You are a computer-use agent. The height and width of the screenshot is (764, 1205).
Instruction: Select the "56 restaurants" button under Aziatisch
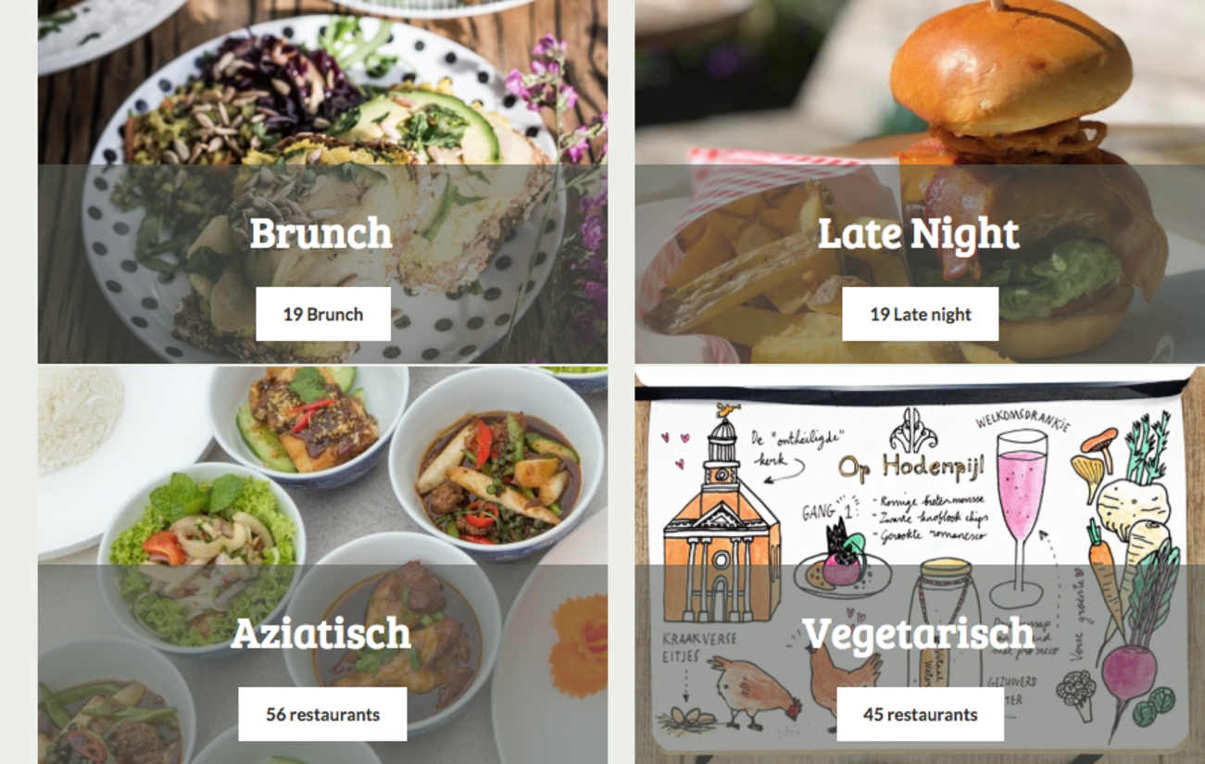322,714
